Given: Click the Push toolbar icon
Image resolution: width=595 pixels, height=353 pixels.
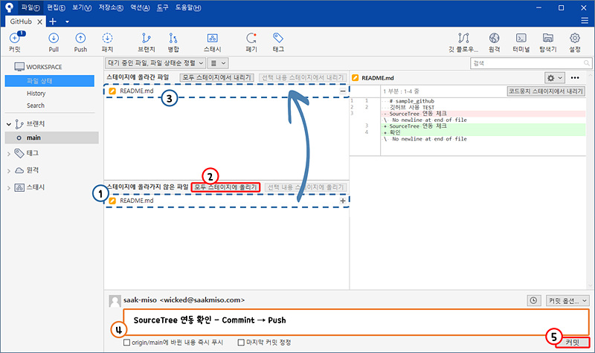Looking at the screenshot, I should pos(80,42).
